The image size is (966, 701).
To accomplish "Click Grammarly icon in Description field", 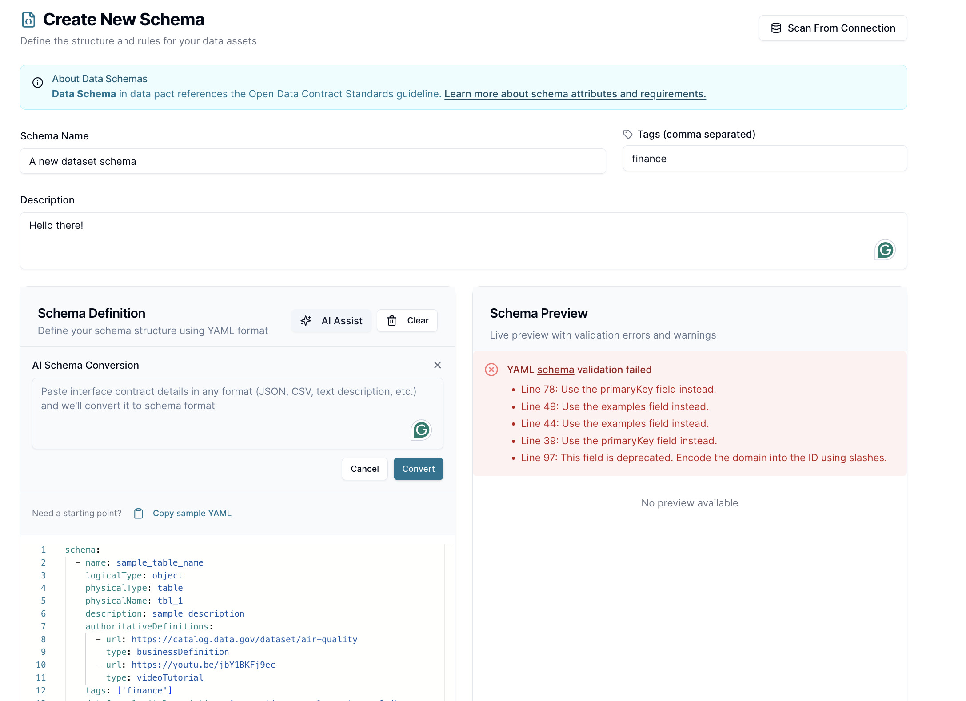I will (884, 250).
